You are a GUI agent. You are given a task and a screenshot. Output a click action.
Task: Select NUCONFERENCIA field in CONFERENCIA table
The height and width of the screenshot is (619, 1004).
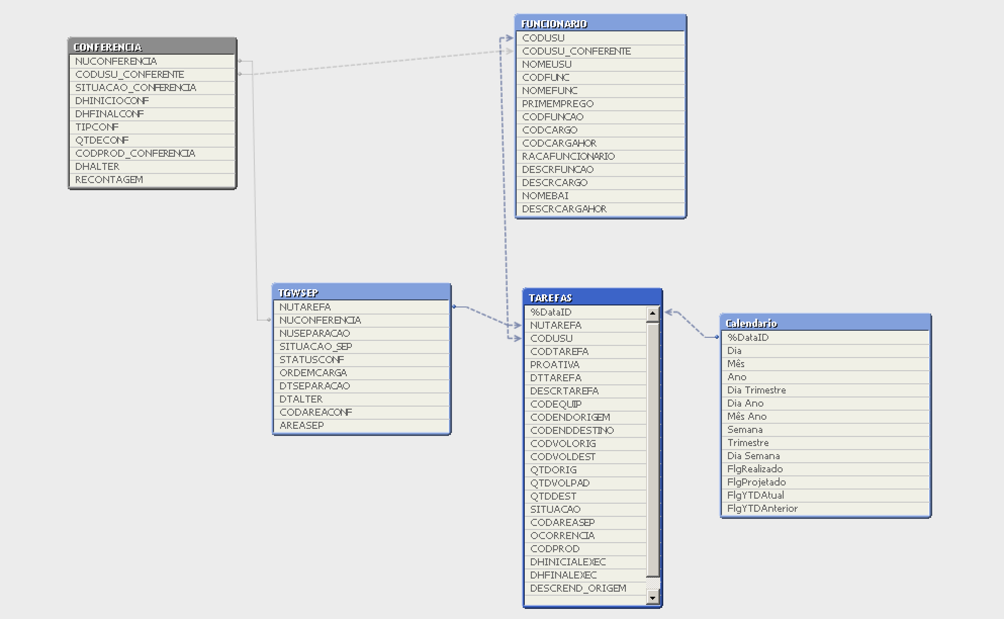coord(116,61)
